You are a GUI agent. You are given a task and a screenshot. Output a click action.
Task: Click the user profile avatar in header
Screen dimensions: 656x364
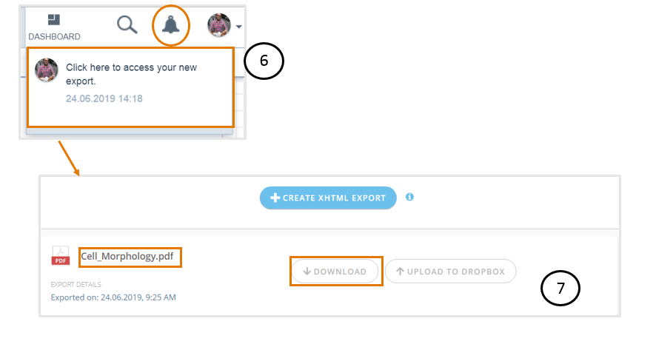coord(219,25)
